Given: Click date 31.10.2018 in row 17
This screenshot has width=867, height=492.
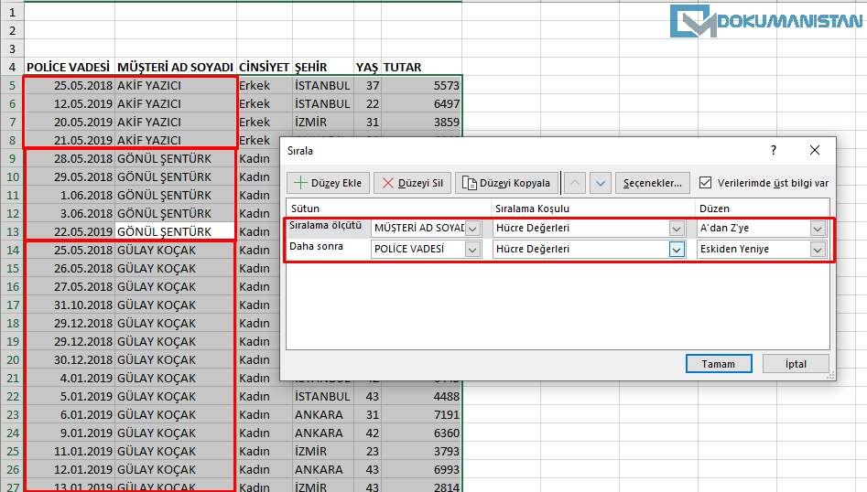Looking at the screenshot, I should 70,305.
